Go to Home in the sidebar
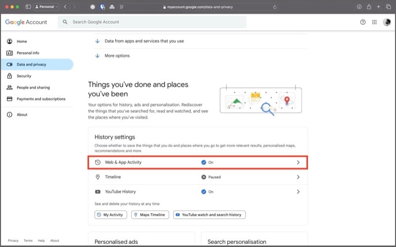396x247 pixels. tap(38, 42)
